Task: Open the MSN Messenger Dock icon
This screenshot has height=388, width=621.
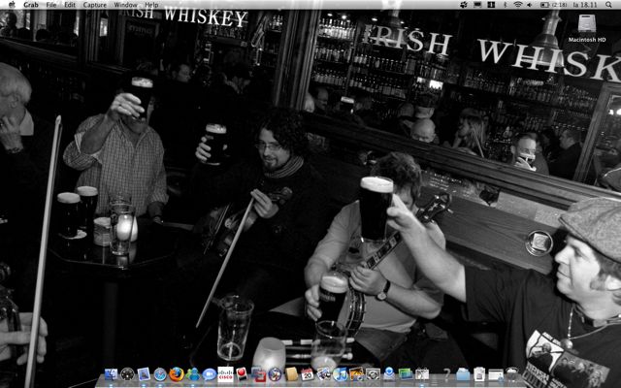Action: [193, 374]
